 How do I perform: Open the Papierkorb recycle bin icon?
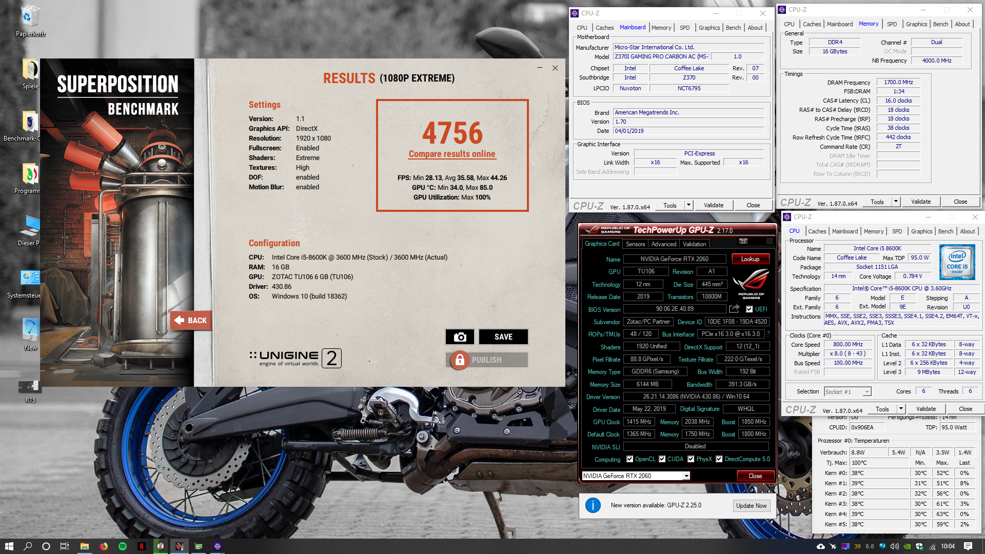30,21
